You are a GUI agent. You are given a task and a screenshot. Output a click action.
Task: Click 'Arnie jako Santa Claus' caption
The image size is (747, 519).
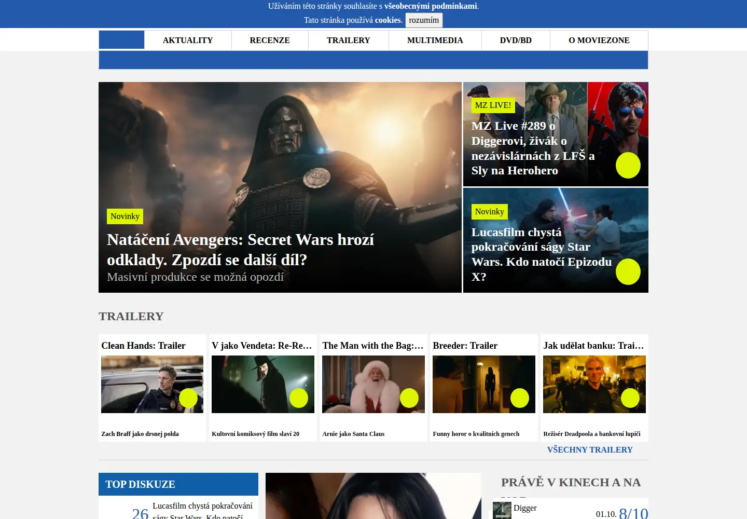click(353, 434)
